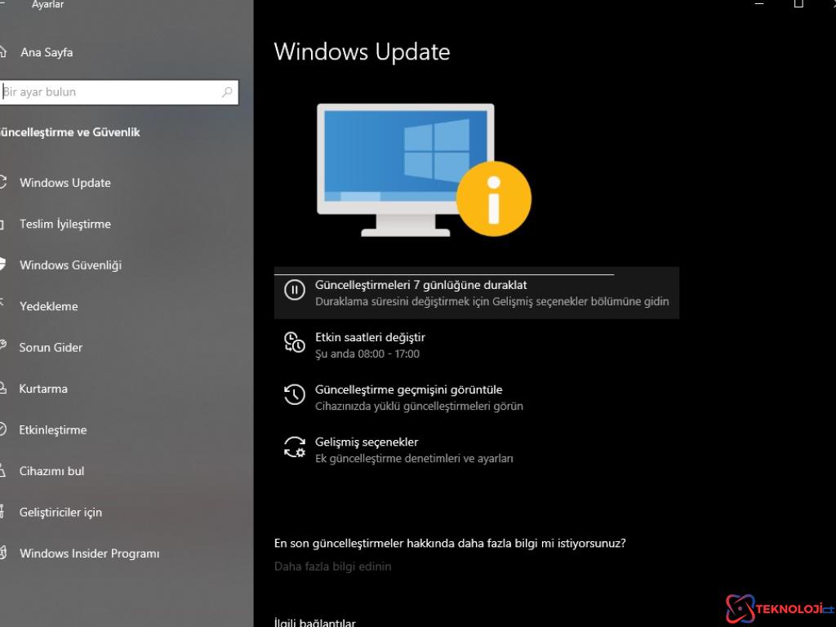Click Daha fazla bilgi edinin link

pos(332,566)
